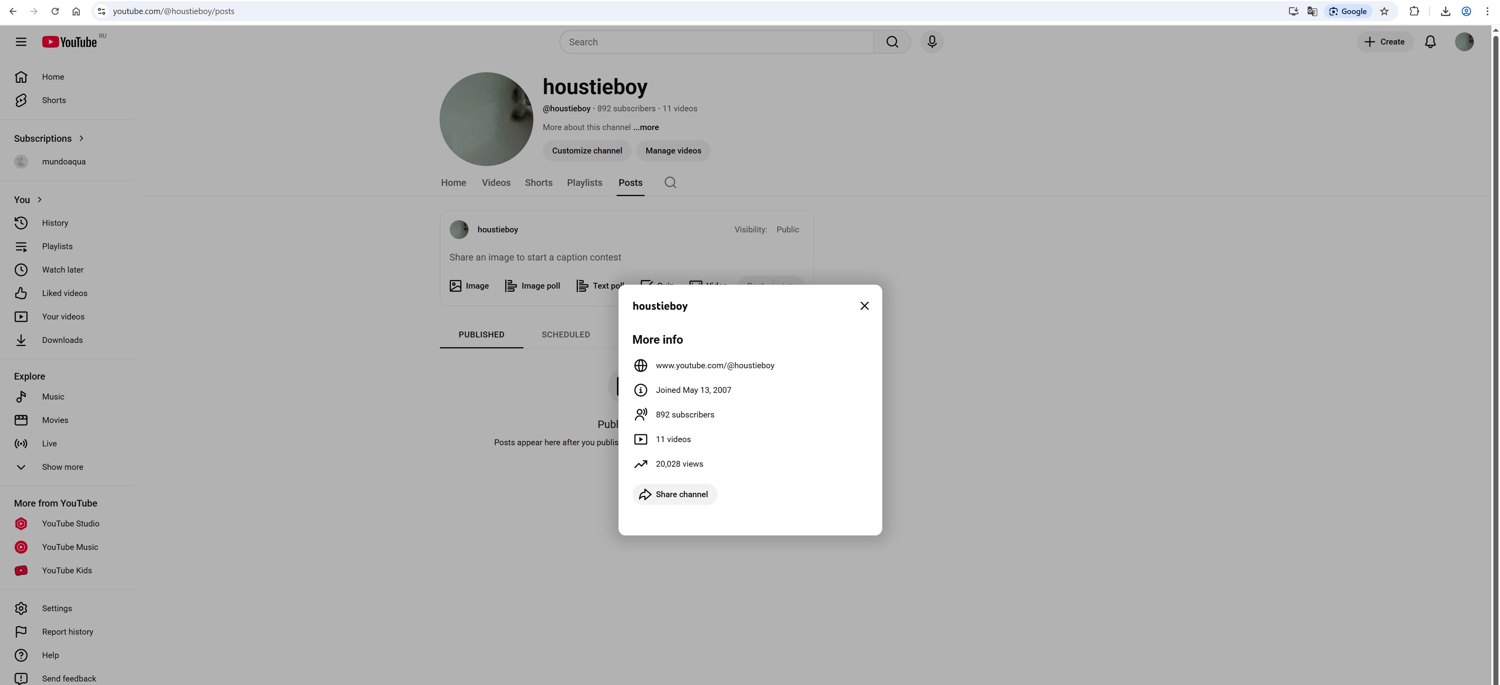
Task: Click the address bar URL
Action: pos(173,11)
